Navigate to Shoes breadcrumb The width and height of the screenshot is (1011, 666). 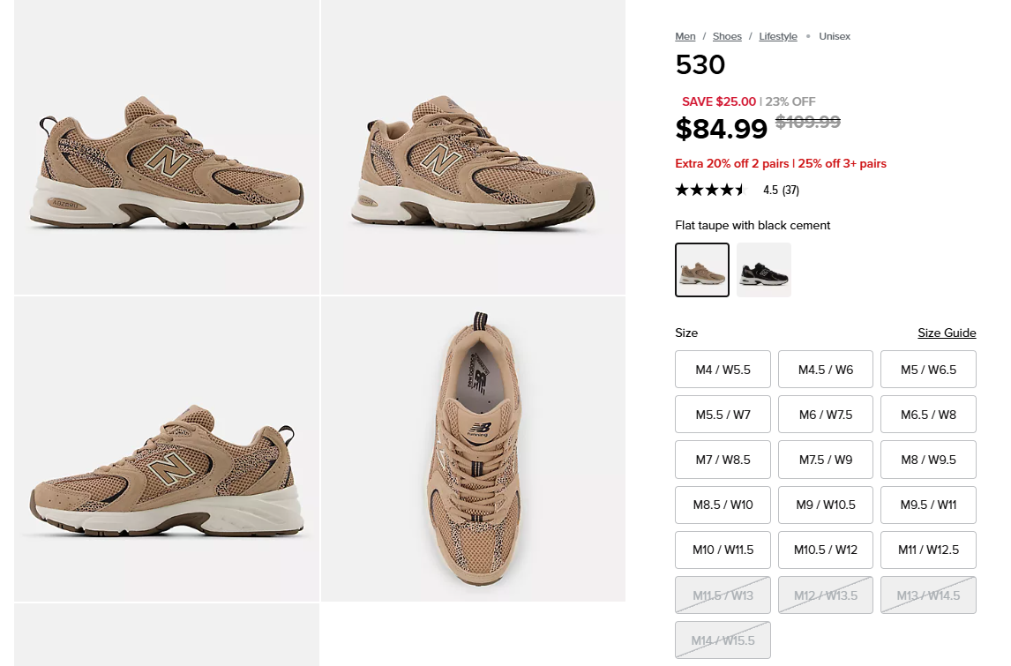coord(727,36)
